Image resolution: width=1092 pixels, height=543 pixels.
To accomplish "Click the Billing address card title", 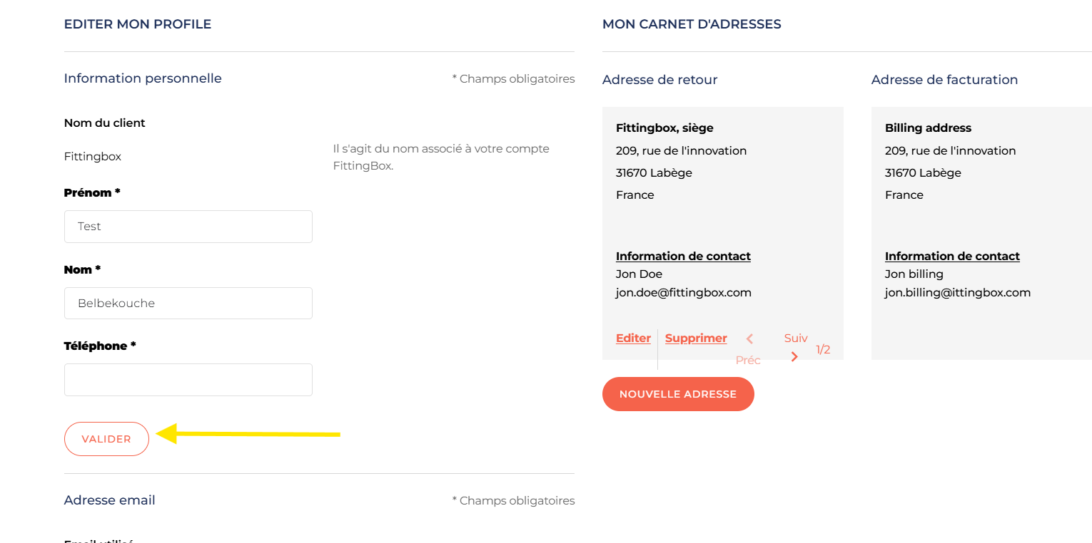I will 928,128.
